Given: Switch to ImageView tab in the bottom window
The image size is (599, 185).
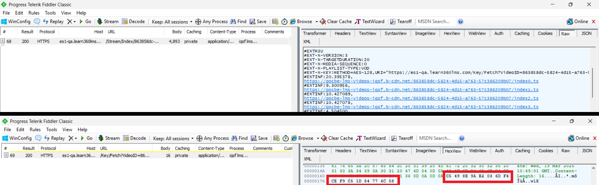Looking at the screenshot, I should click(x=426, y=151).
